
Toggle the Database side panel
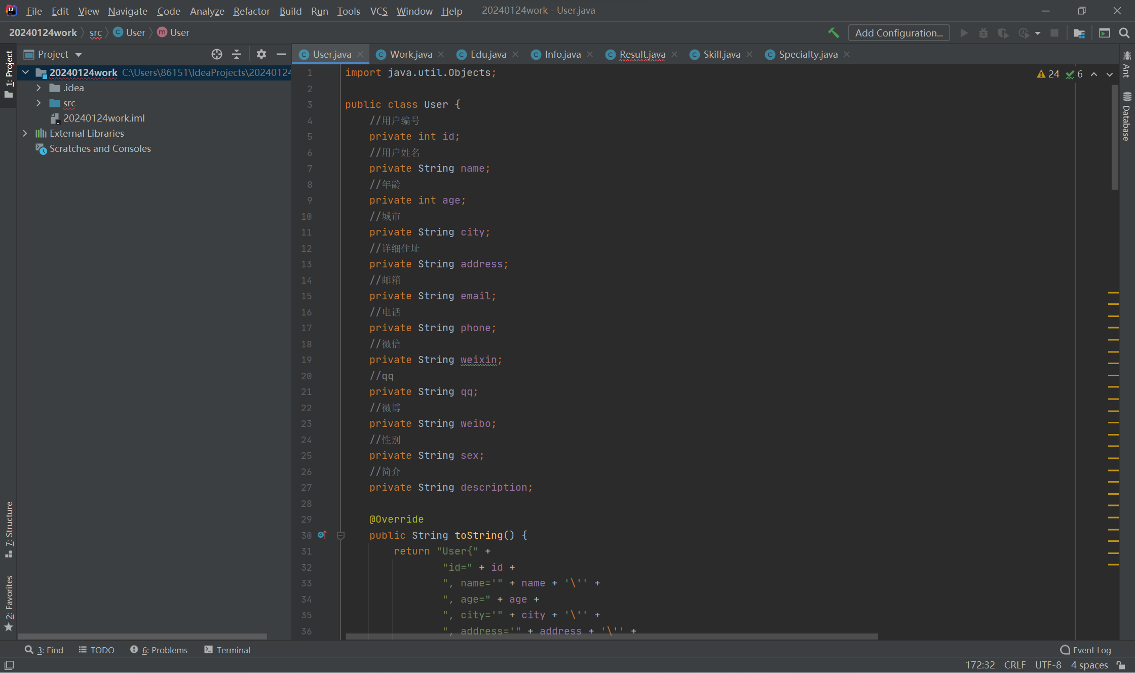click(1126, 117)
